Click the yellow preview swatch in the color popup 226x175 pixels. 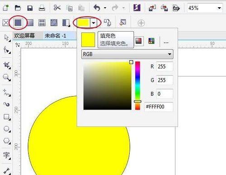tap(88, 40)
